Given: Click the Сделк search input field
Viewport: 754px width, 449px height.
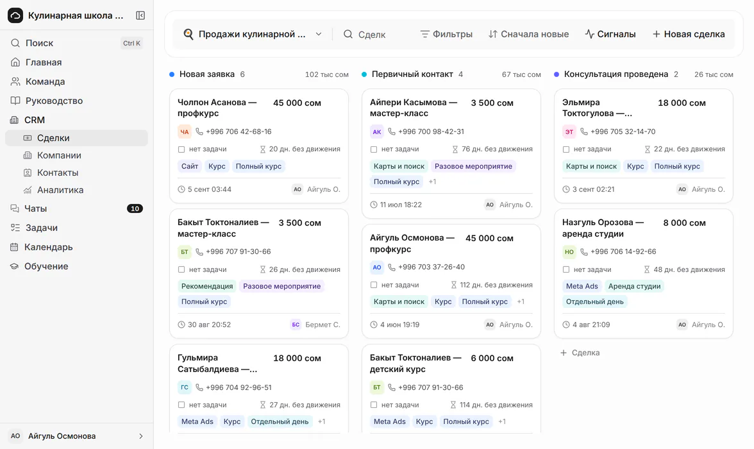Looking at the screenshot, I should pos(371,35).
